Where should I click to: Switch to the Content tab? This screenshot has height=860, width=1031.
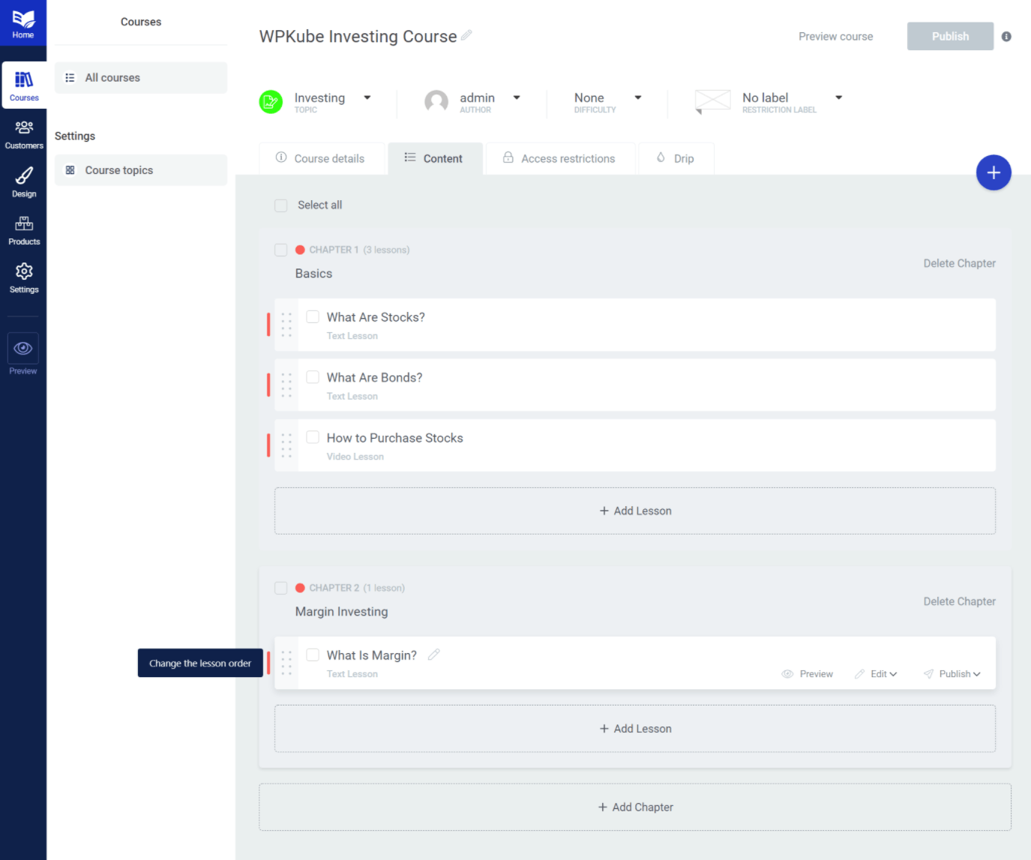(435, 158)
